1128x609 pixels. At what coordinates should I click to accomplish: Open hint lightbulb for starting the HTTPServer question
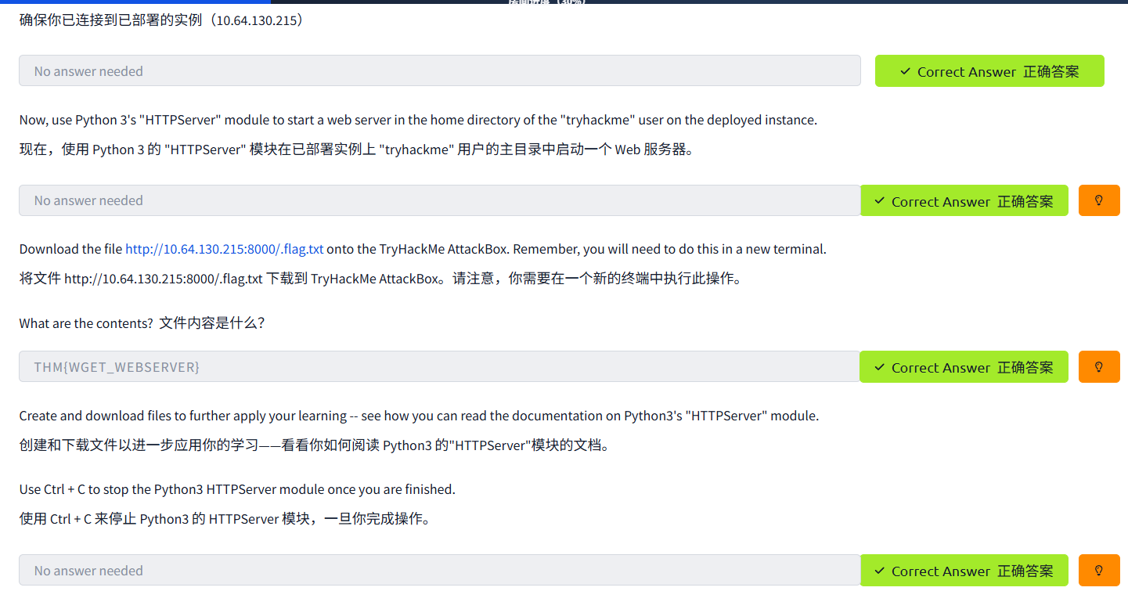pos(1099,200)
